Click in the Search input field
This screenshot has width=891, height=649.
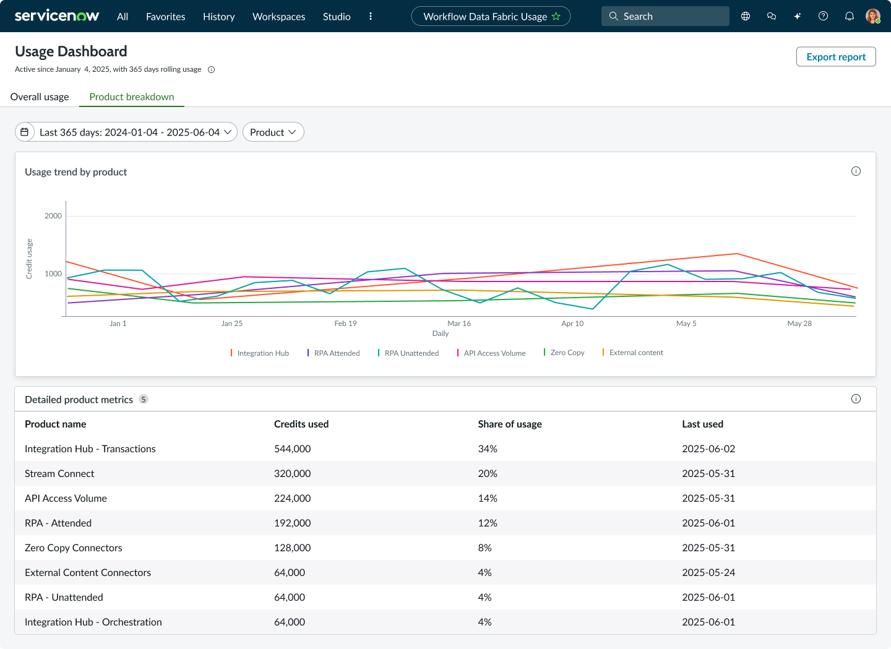coord(665,17)
